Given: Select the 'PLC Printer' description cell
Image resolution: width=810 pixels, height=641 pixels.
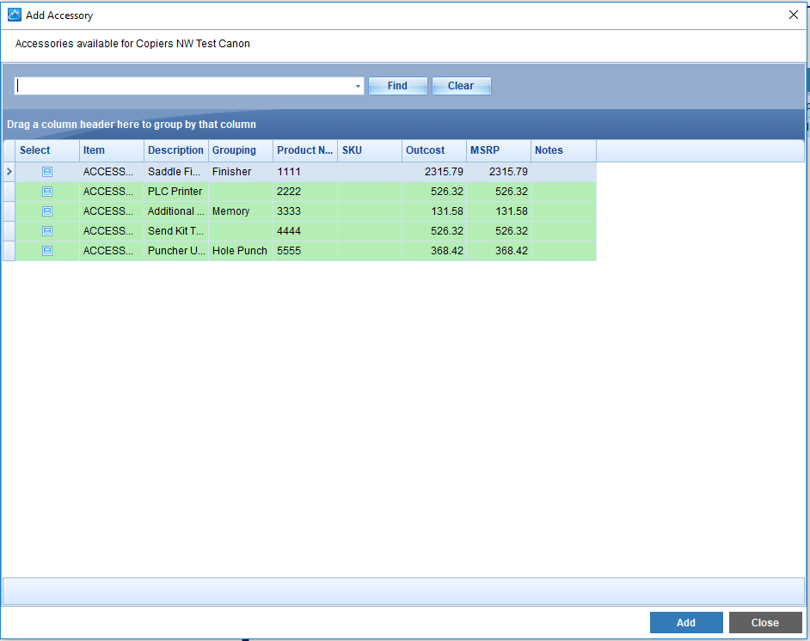Looking at the screenshot, I should 176,192.
